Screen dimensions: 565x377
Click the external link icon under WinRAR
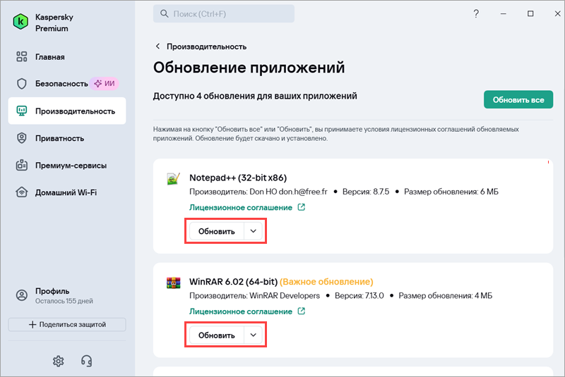(x=302, y=311)
